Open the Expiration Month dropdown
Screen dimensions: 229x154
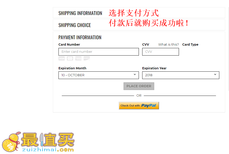pyautogui.click(x=99, y=75)
